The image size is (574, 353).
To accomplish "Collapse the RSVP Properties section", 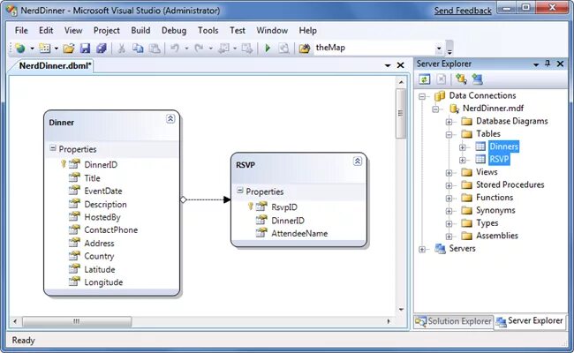I will 240,191.
